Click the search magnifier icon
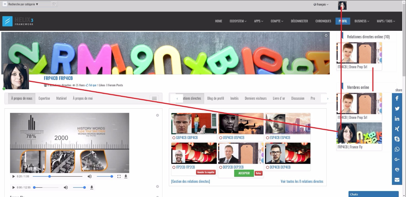The height and width of the screenshot is (197, 406). coord(54,4)
